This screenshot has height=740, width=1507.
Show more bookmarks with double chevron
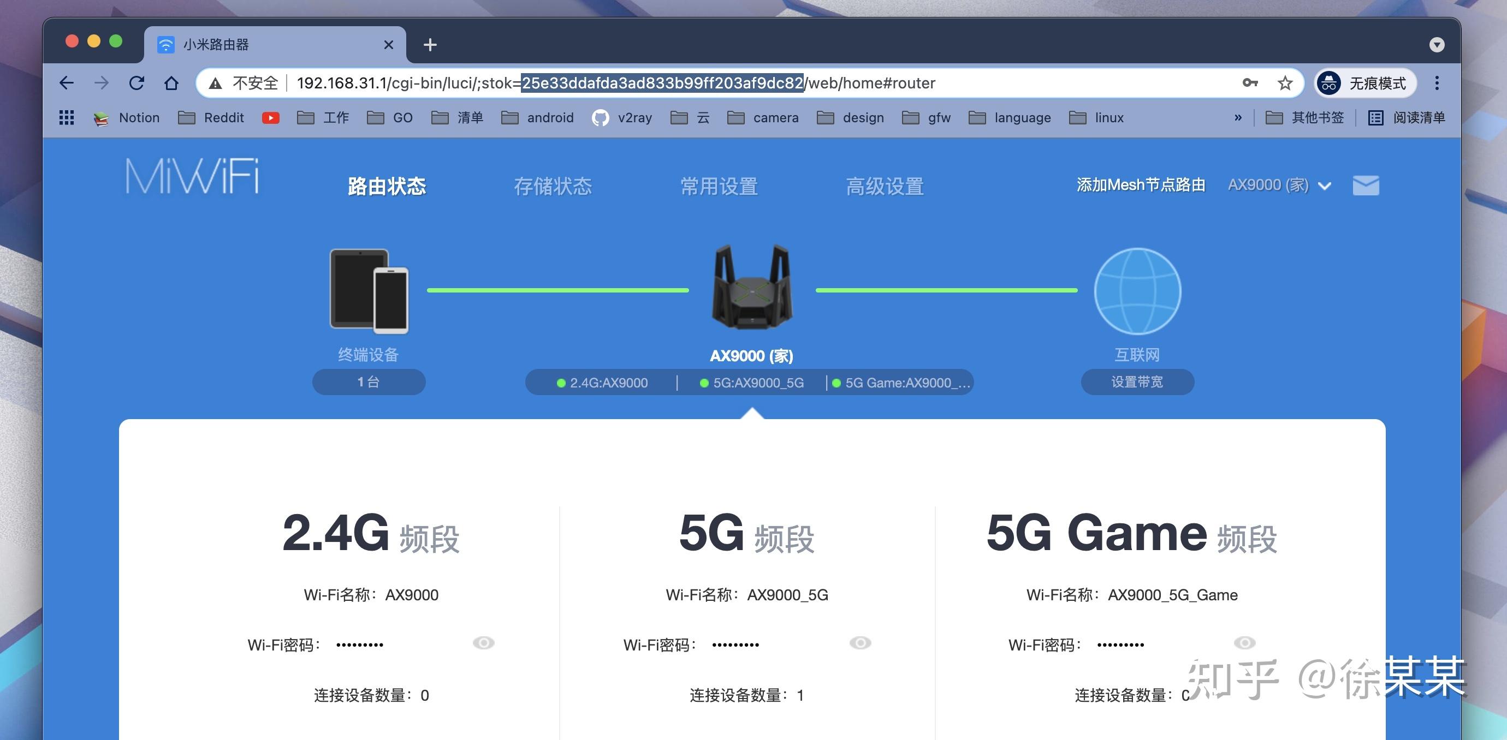(1238, 117)
